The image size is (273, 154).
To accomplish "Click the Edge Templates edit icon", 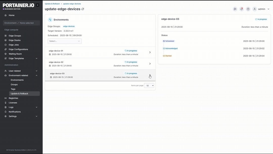I will click(x=6, y=58).
